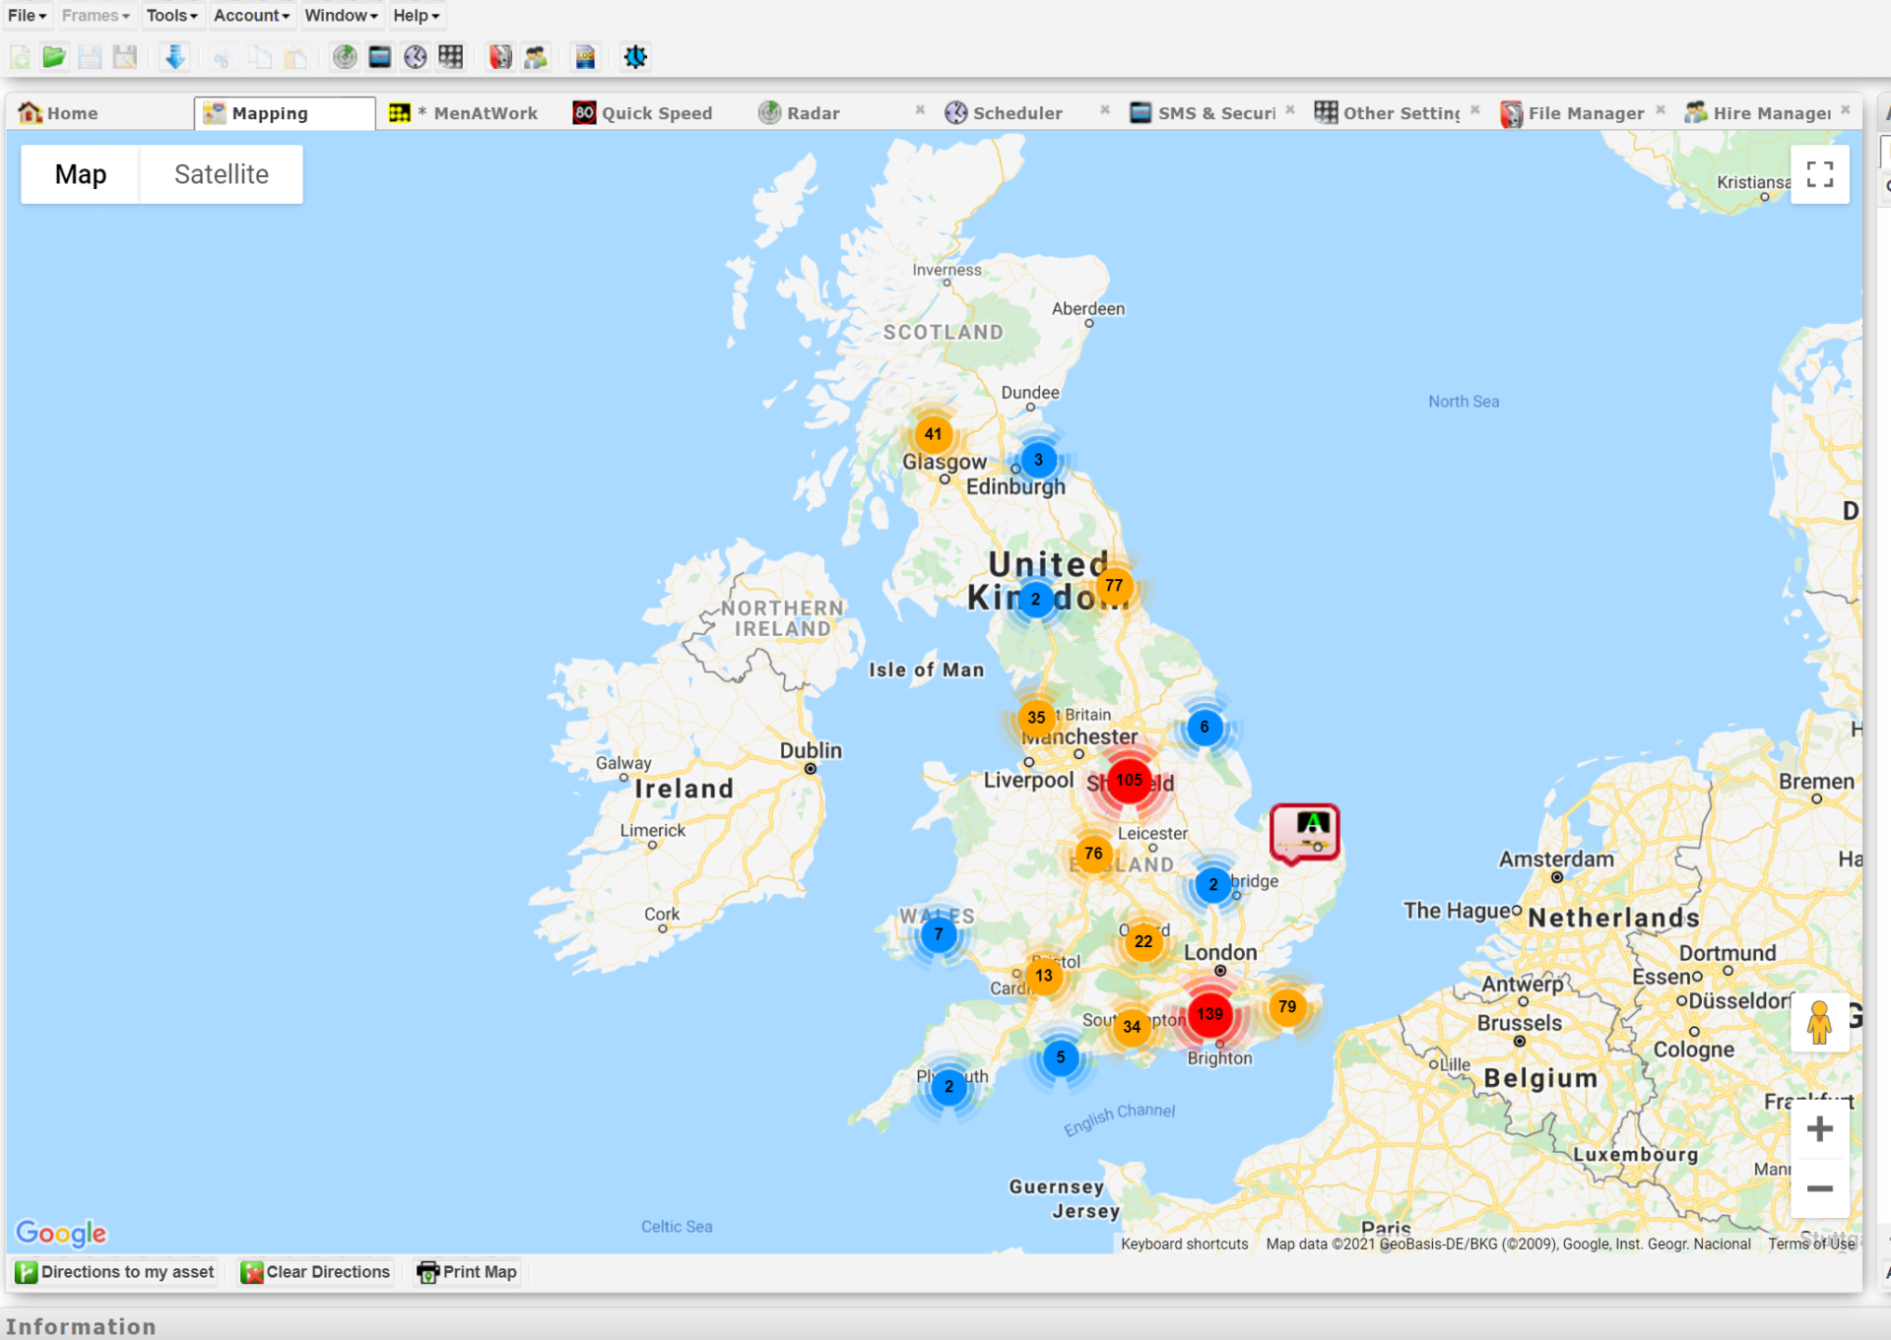Switch to the Quick Speed tab
Image resolution: width=1891 pixels, height=1340 pixels.
tap(645, 112)
